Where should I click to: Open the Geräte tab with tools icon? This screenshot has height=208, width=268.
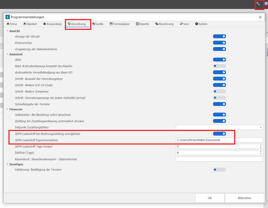98,24
